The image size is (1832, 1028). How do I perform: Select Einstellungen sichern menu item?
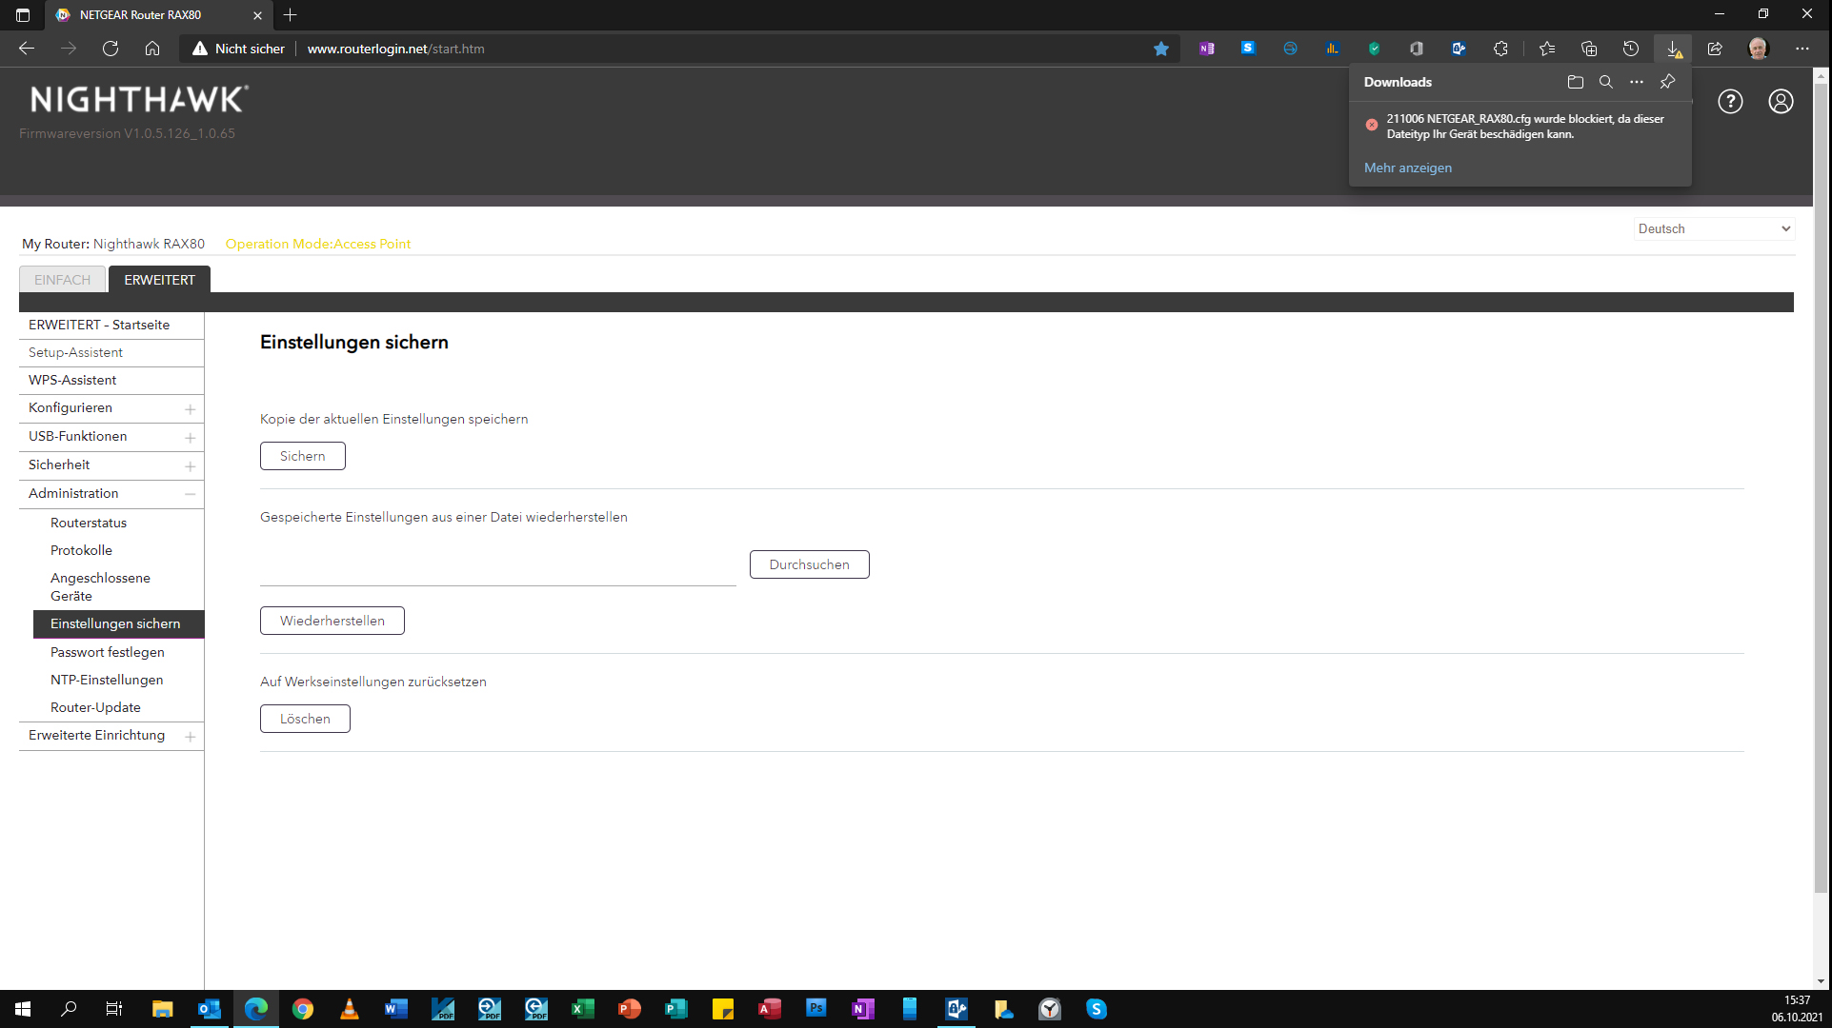tap(118, 623)
